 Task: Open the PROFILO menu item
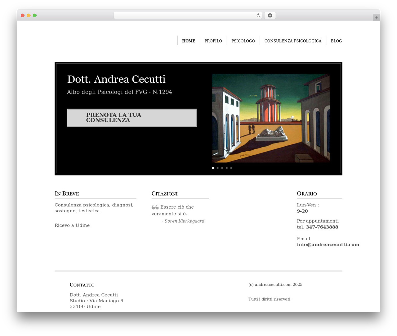(x=213, y=41)
